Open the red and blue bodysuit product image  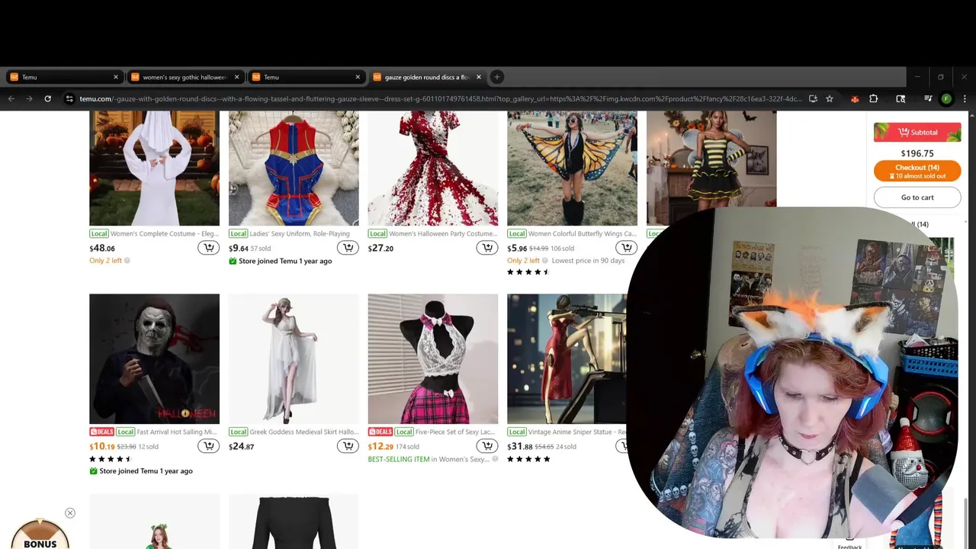click(294, 168)
